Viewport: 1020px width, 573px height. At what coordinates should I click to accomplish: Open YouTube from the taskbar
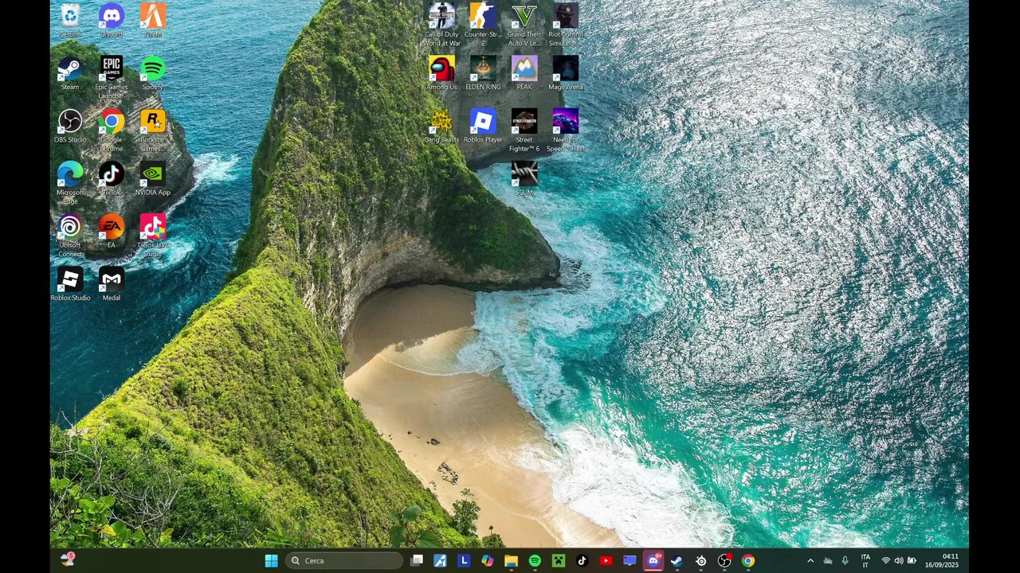606,561
